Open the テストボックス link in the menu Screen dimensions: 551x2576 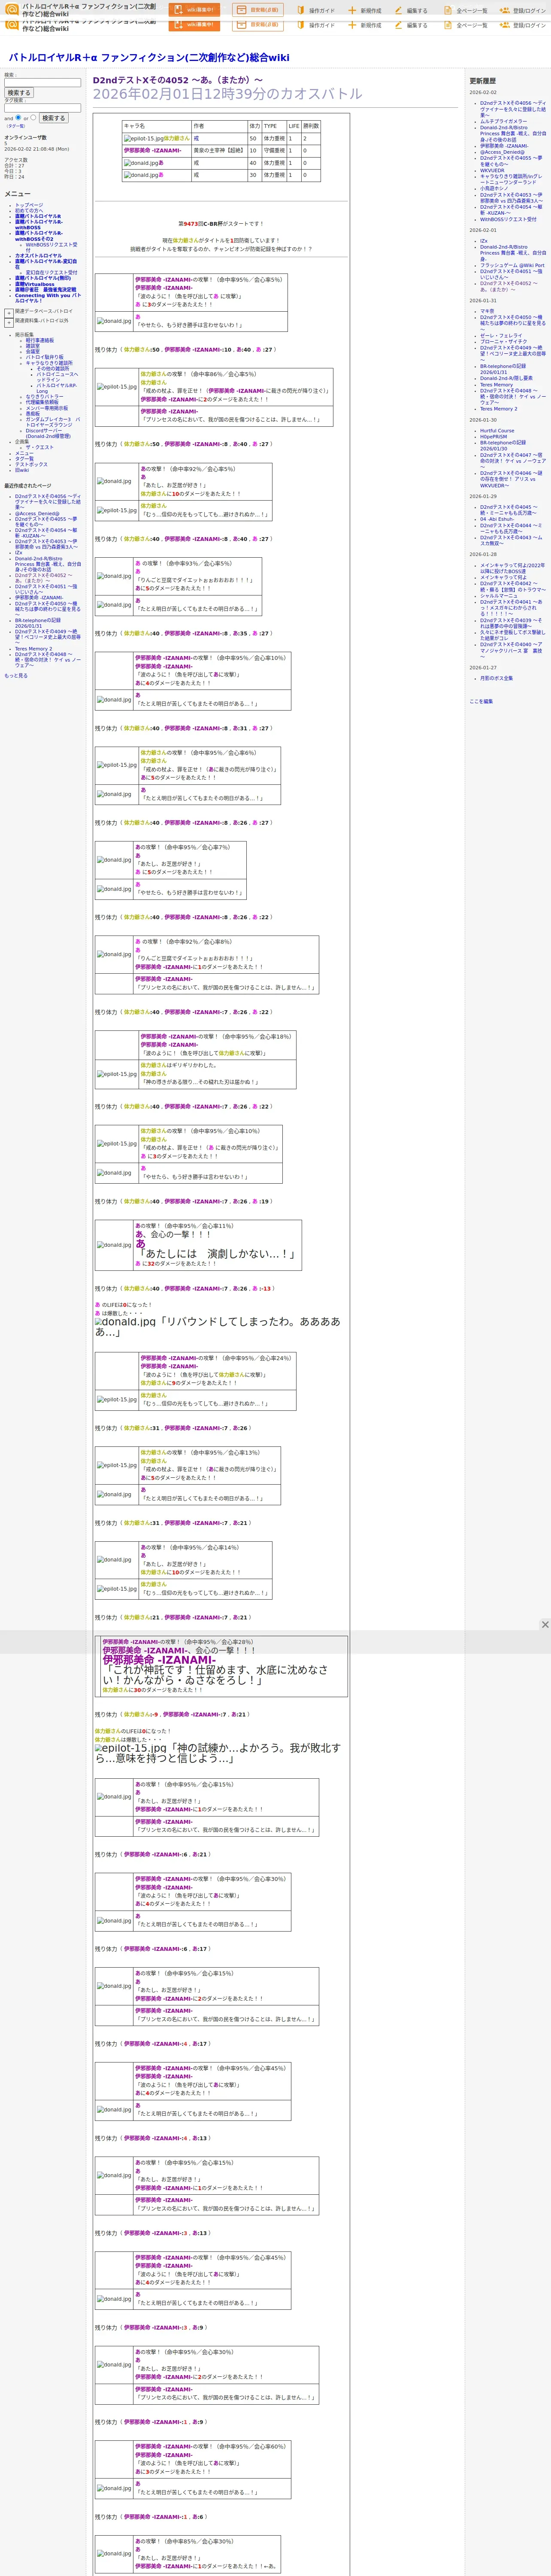pyautogui.click(x=31, y=464)
